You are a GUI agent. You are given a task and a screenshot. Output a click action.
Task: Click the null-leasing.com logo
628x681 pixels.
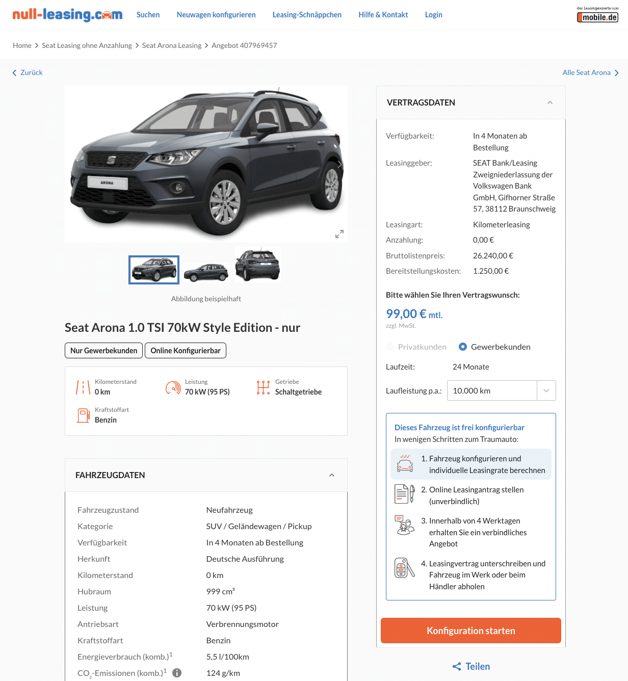point(67,15)
